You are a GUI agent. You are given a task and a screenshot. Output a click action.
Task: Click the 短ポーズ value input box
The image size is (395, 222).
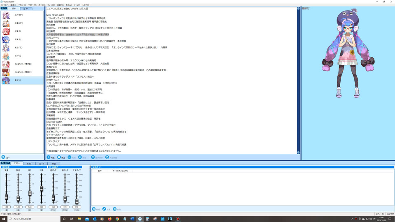(x=53, y=207)
